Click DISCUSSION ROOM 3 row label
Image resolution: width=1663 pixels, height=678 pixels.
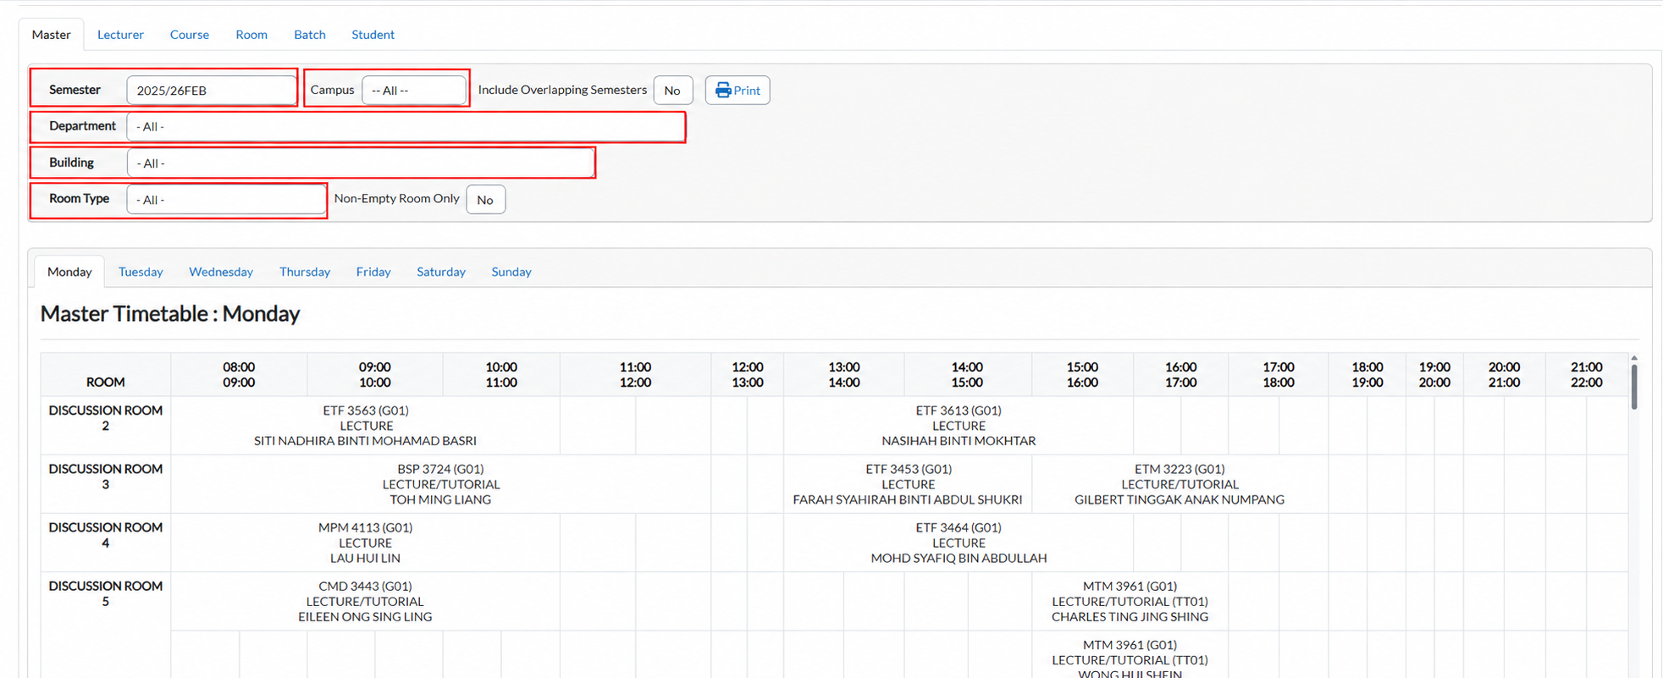(x=106, y=477)
